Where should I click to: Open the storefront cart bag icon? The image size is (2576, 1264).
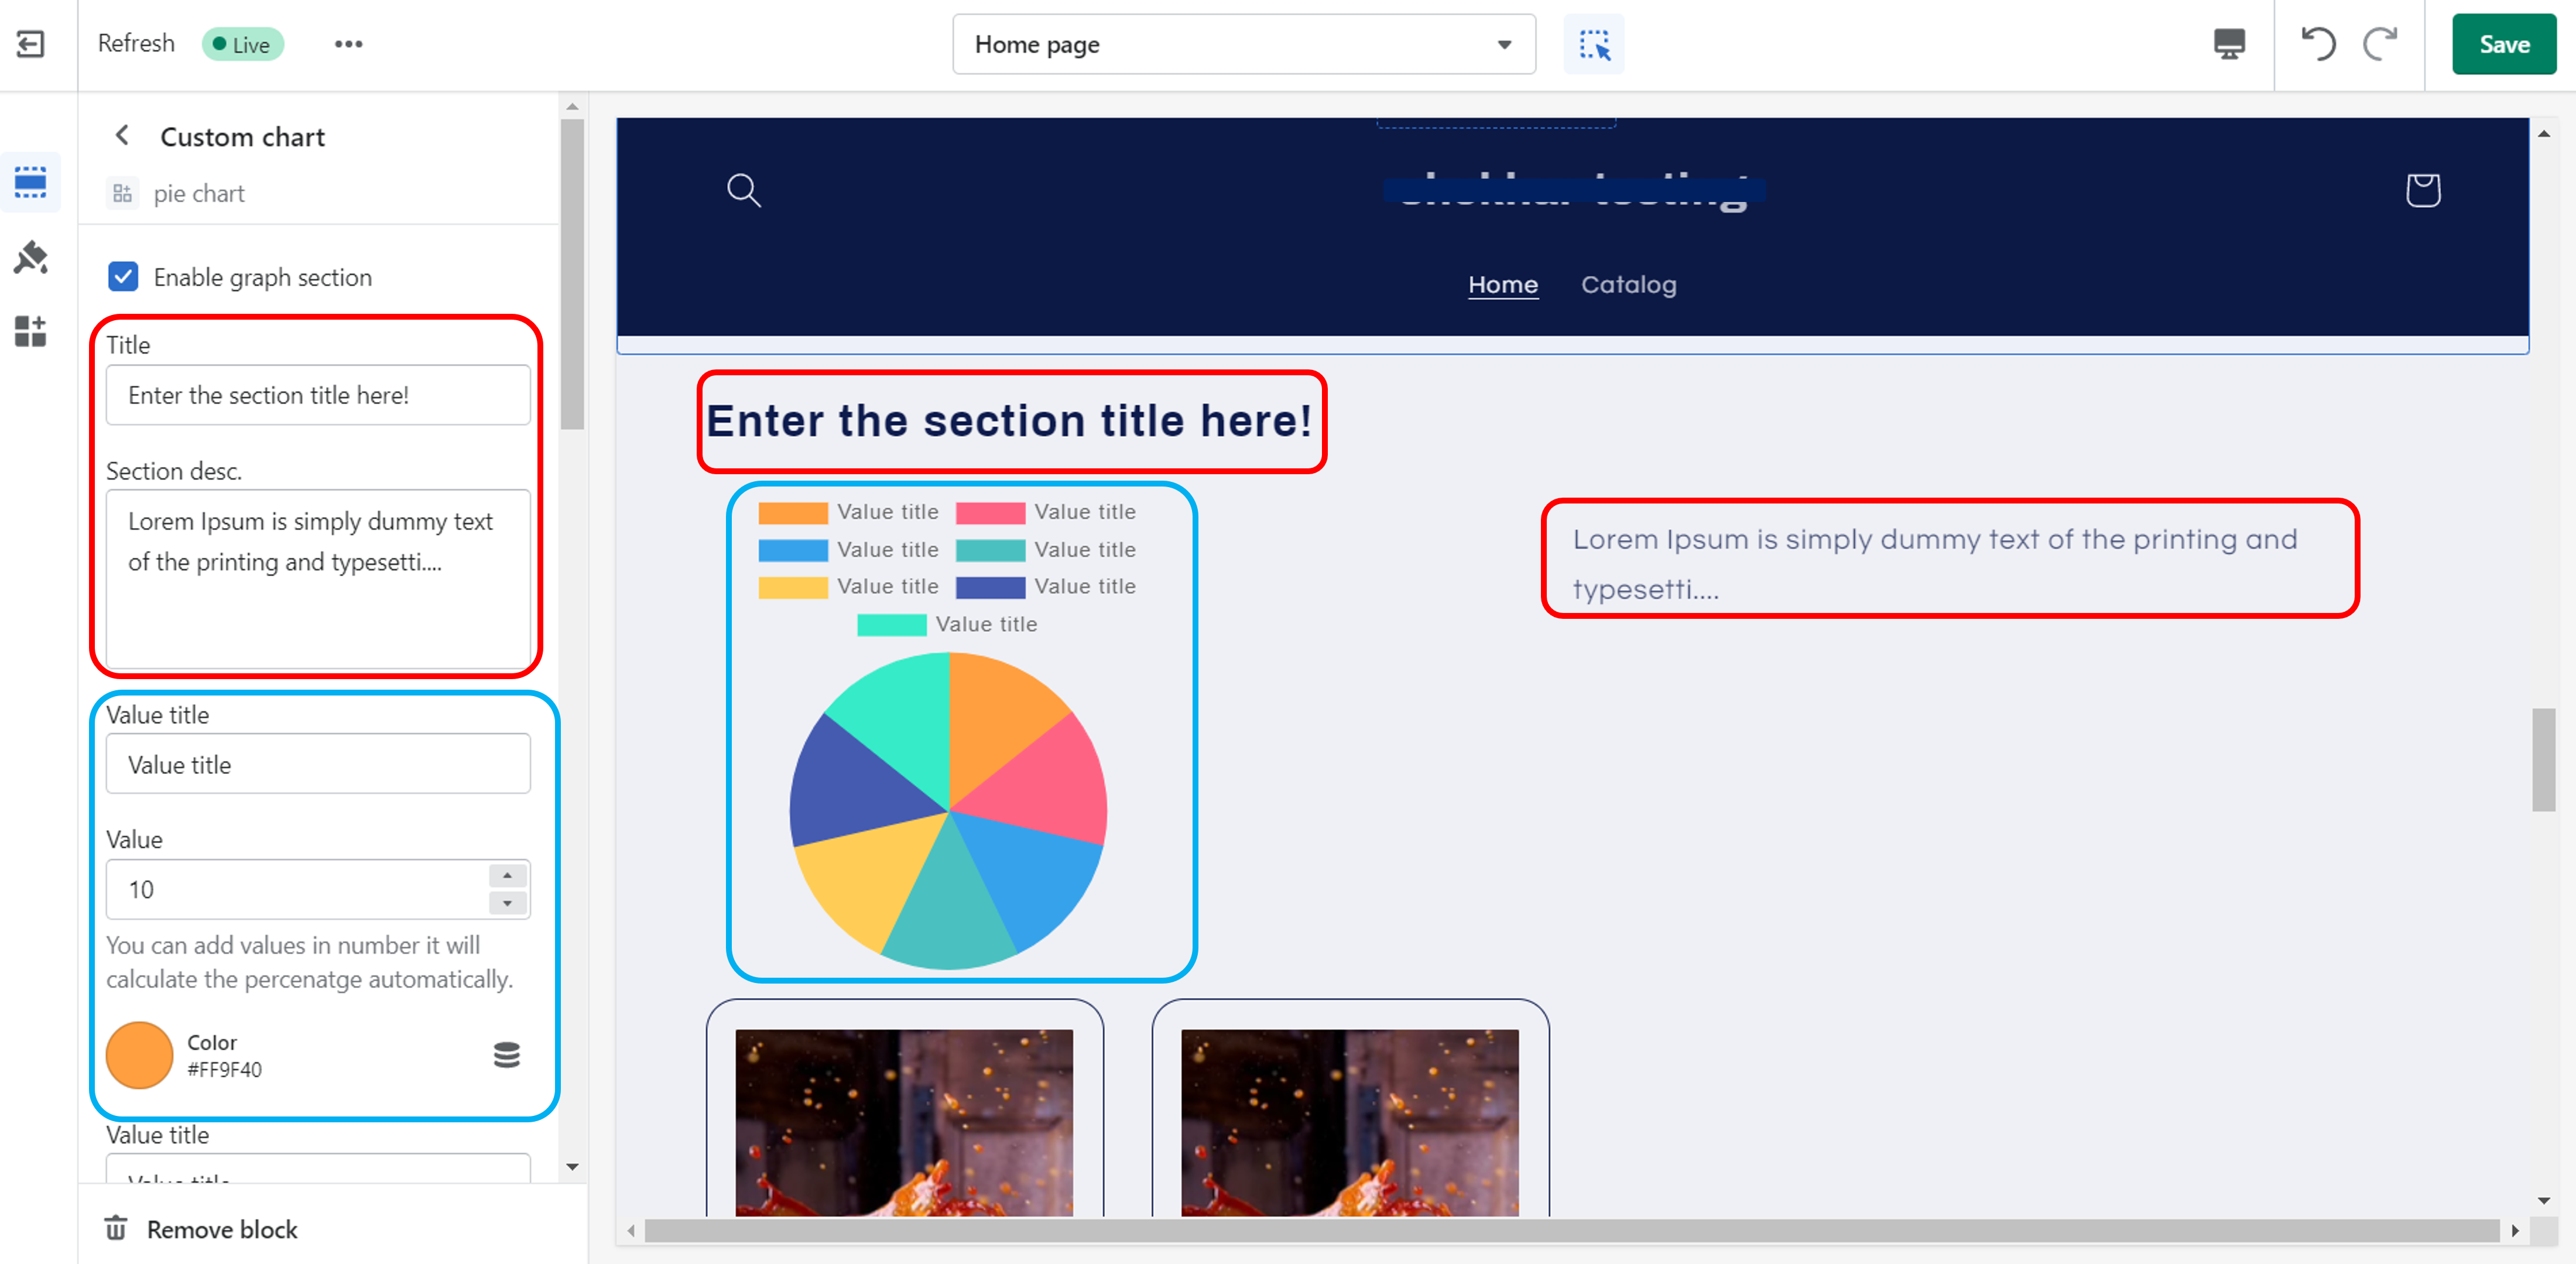click(2422, 189)
